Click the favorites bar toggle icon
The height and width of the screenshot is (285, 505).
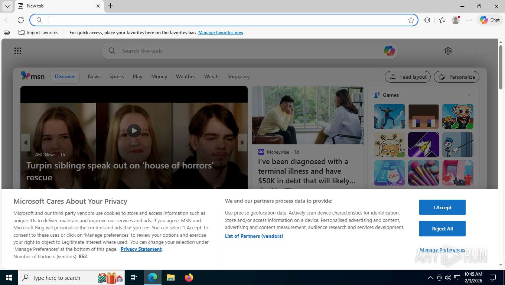(x=7, y=33)
